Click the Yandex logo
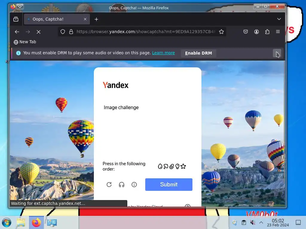The height and width of the screenshot is (229, 306). tap(116, 85)
